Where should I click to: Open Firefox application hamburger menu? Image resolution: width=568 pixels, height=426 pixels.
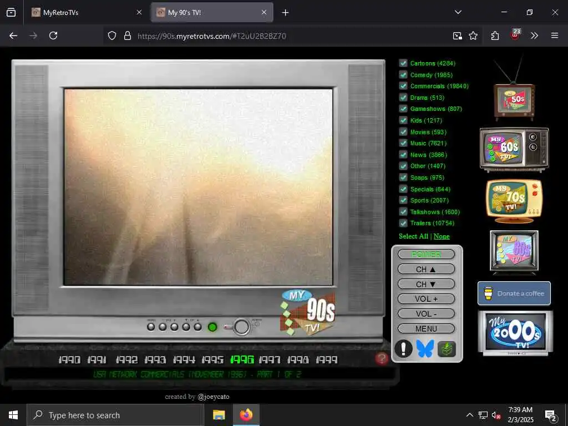[555, 35]
